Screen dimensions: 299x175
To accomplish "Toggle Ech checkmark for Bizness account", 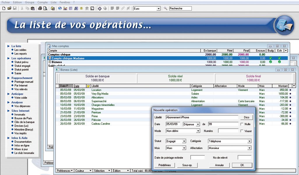I will 279,62.
